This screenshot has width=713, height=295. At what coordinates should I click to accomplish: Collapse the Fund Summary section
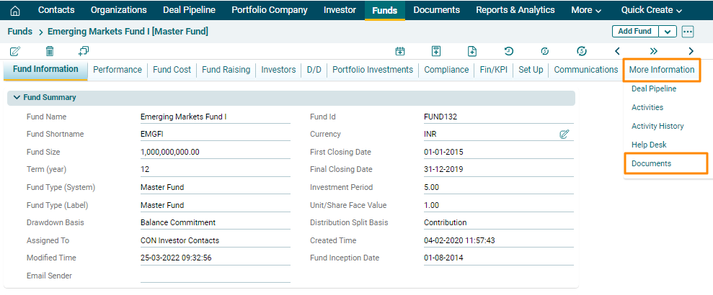(x=17, y=98)
